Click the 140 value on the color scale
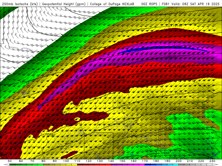The width and height of the screenshot is (222, 166). pos(111,161)
